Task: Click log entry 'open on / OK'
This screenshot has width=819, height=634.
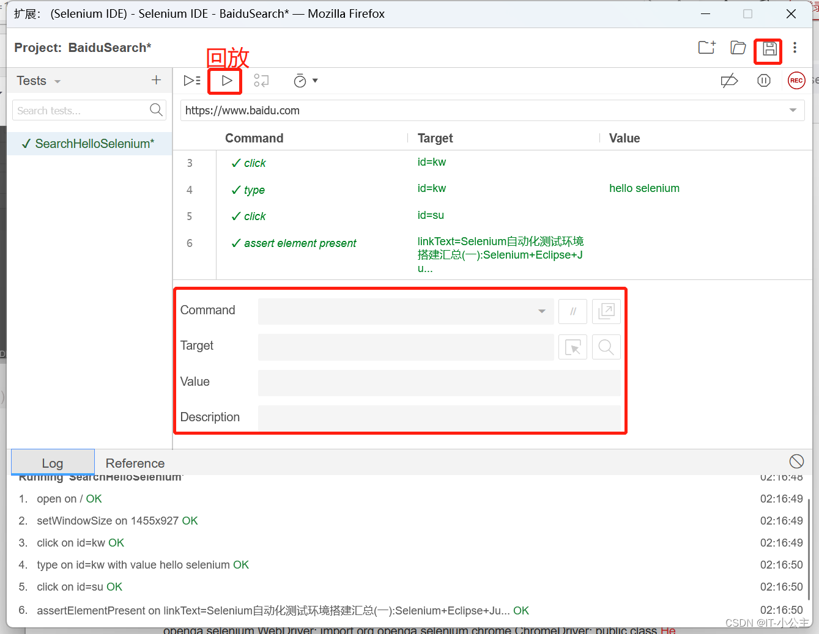Action: pos(69,499)
